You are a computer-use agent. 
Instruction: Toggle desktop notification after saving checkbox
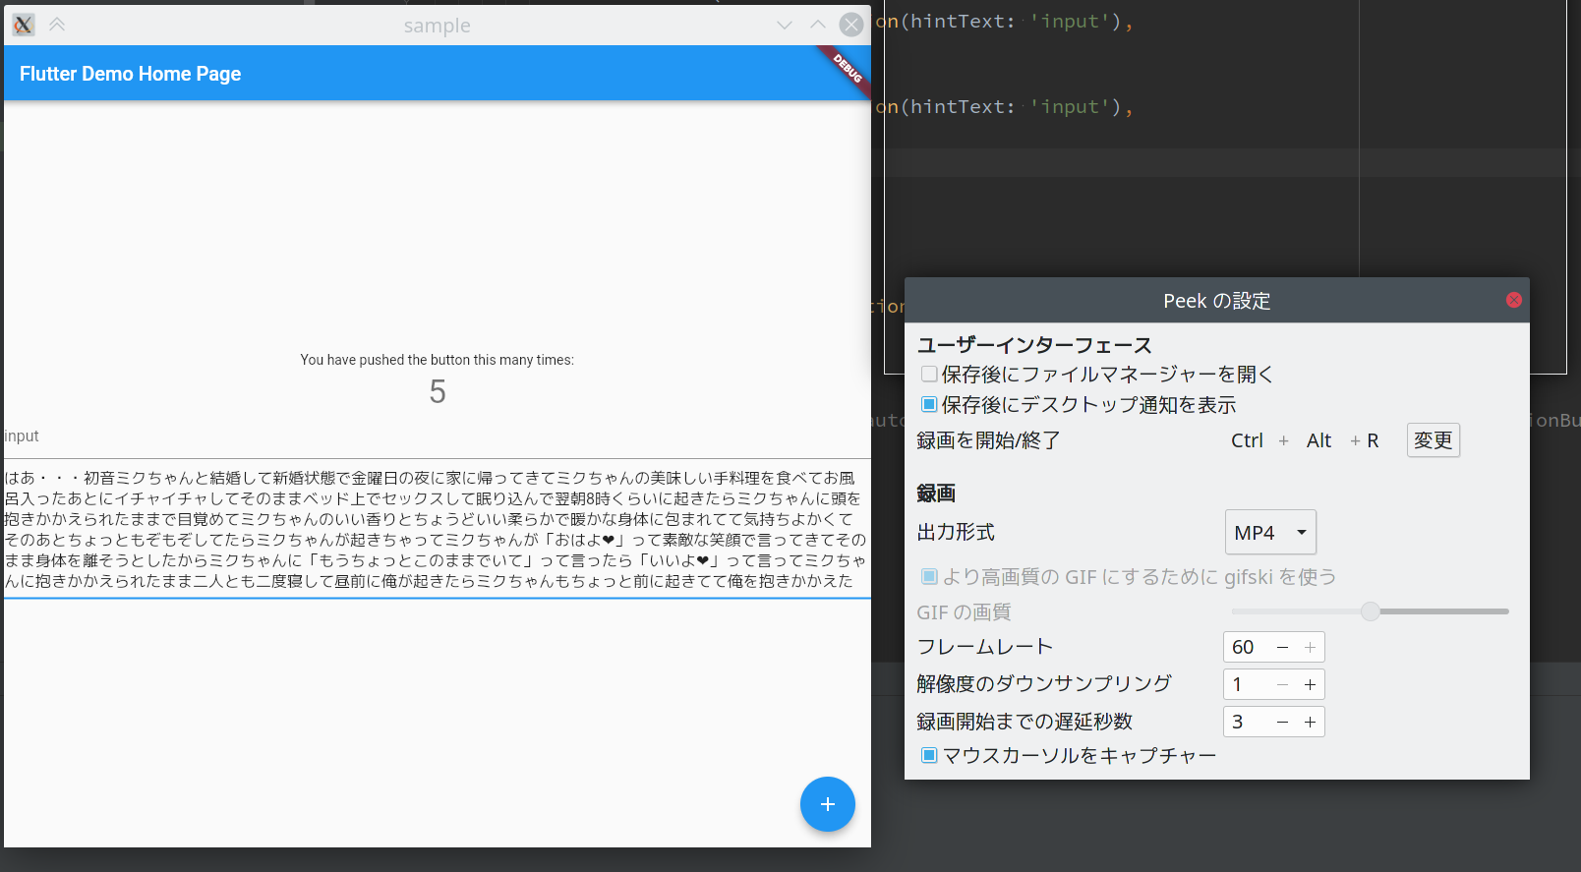[929, 404]
